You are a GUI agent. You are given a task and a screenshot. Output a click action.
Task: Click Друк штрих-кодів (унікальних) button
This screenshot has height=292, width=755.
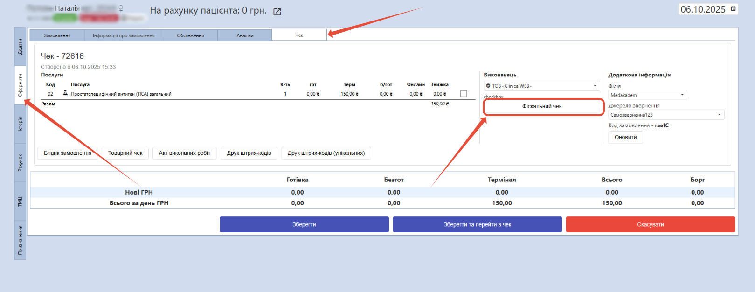pos(326,153)
